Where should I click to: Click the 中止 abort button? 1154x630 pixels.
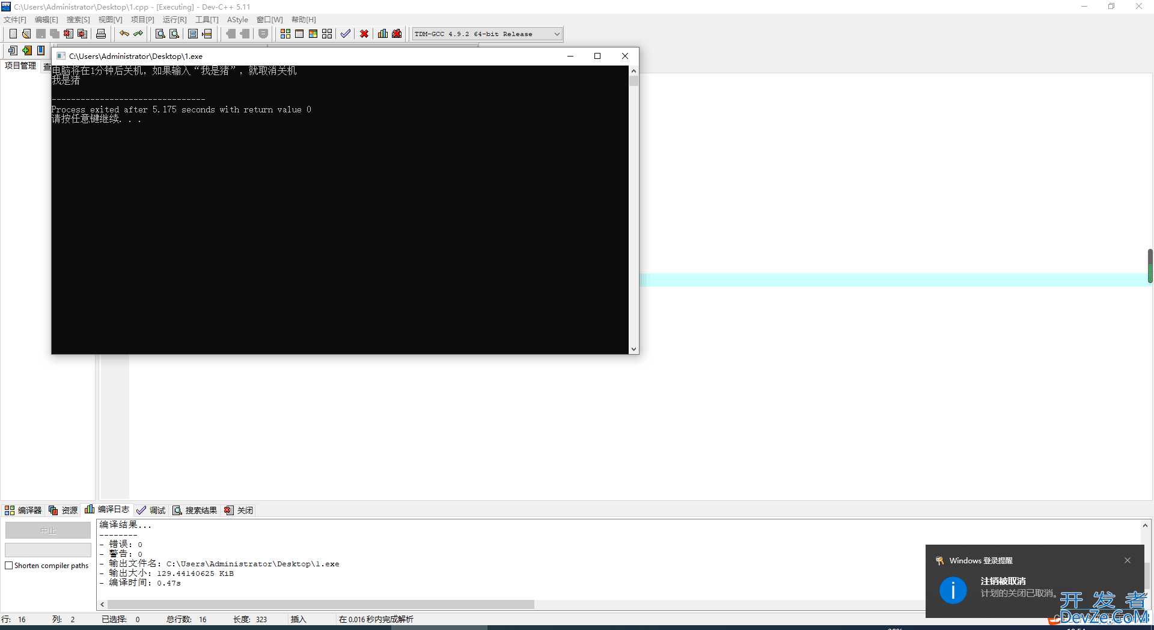[x=48, y=530]
